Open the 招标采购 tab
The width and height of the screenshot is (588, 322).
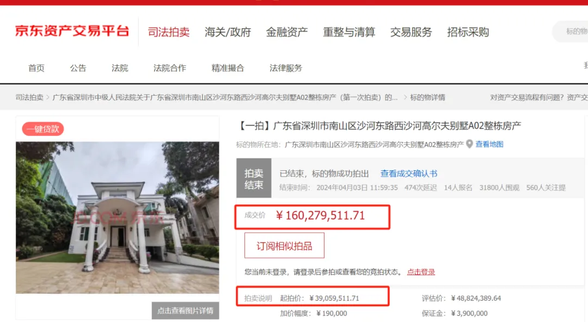point(468,32)
